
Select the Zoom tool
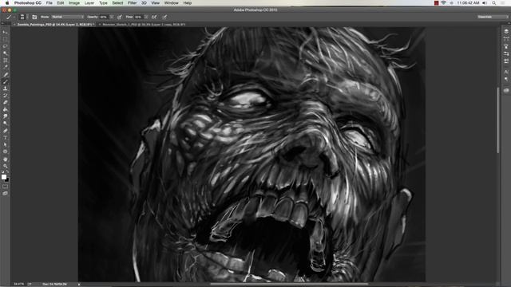point(6,166)
